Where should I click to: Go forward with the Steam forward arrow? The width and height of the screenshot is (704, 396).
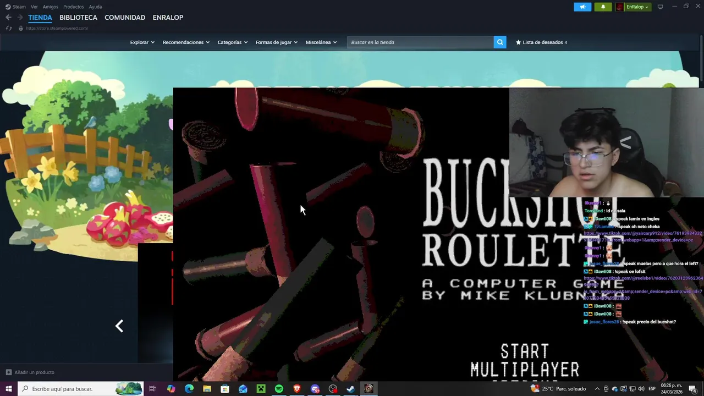(x=20, y=18)
